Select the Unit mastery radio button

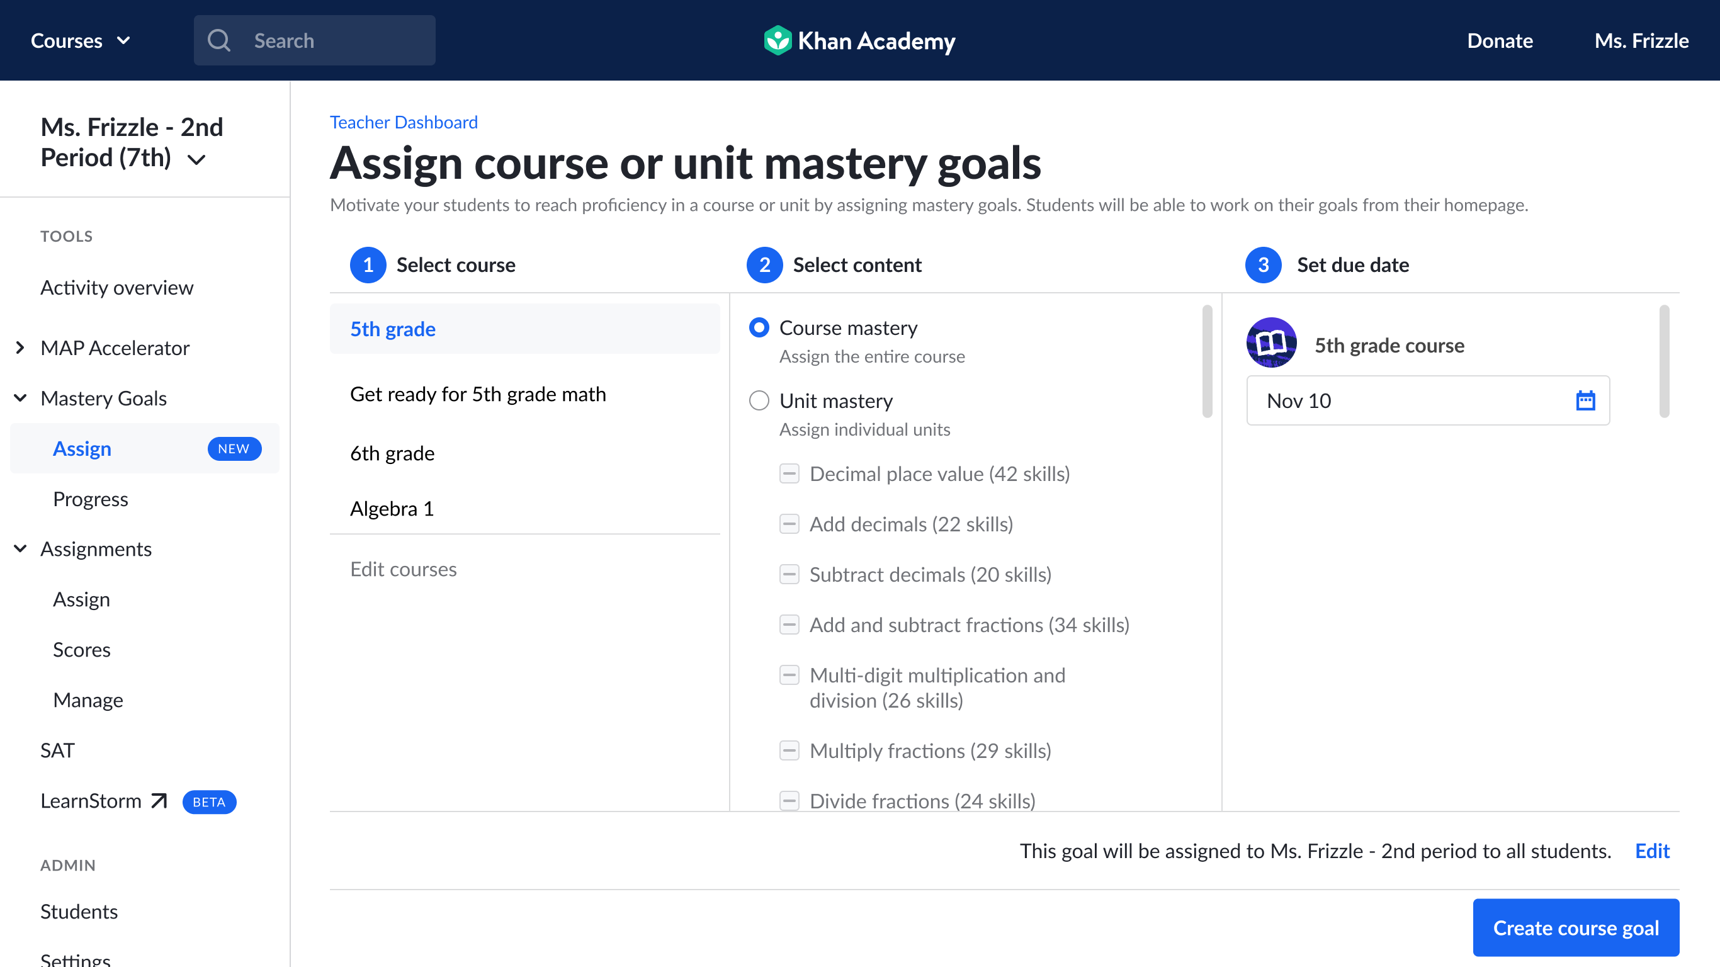click(759, 400)
